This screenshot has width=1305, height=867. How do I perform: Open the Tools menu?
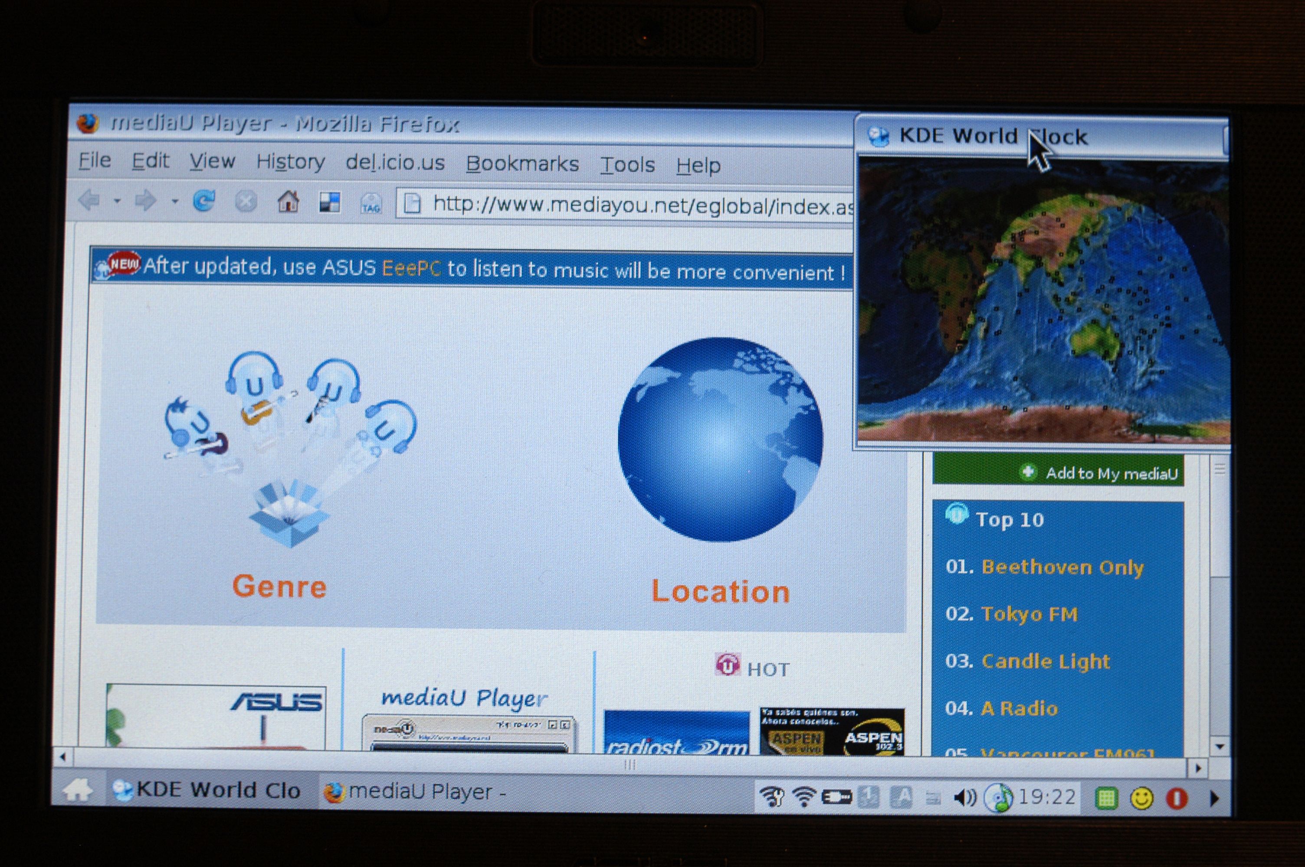tap(627, 165)
